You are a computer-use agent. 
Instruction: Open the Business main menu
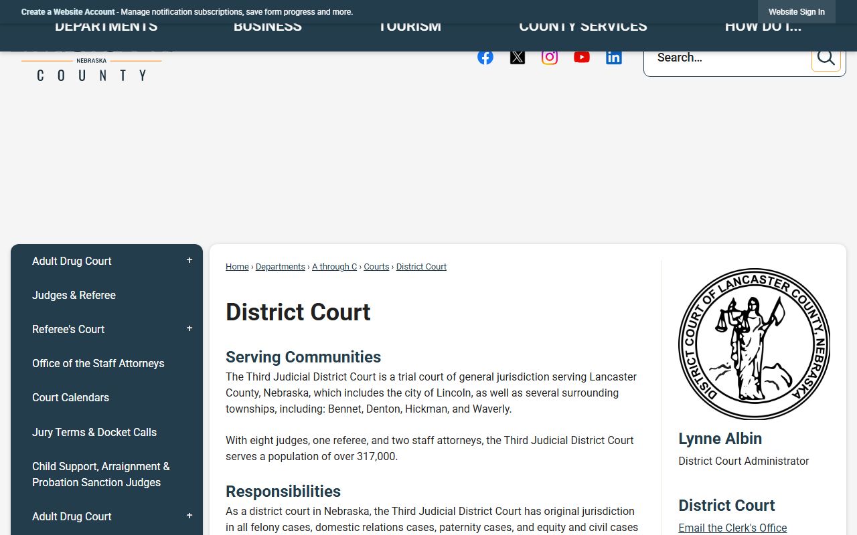click(268, 27)
